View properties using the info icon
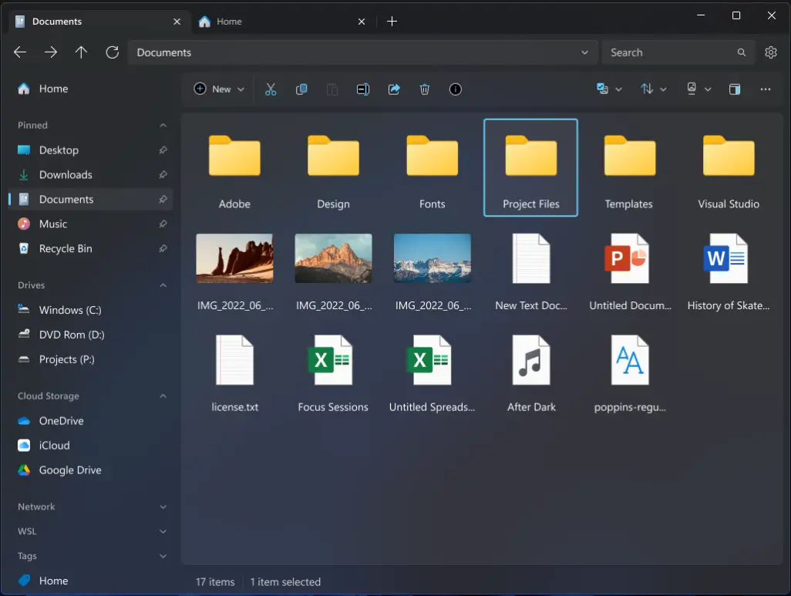 click(456, 89)
